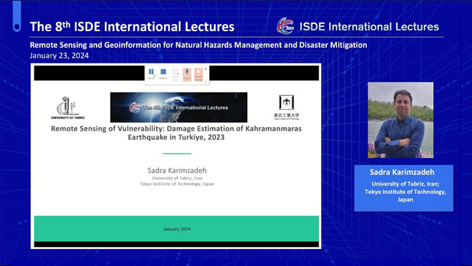The image size is (472, 266).
Task: Click the small arrow at toolbar bottom-right corner
Action: coord(206,82)
